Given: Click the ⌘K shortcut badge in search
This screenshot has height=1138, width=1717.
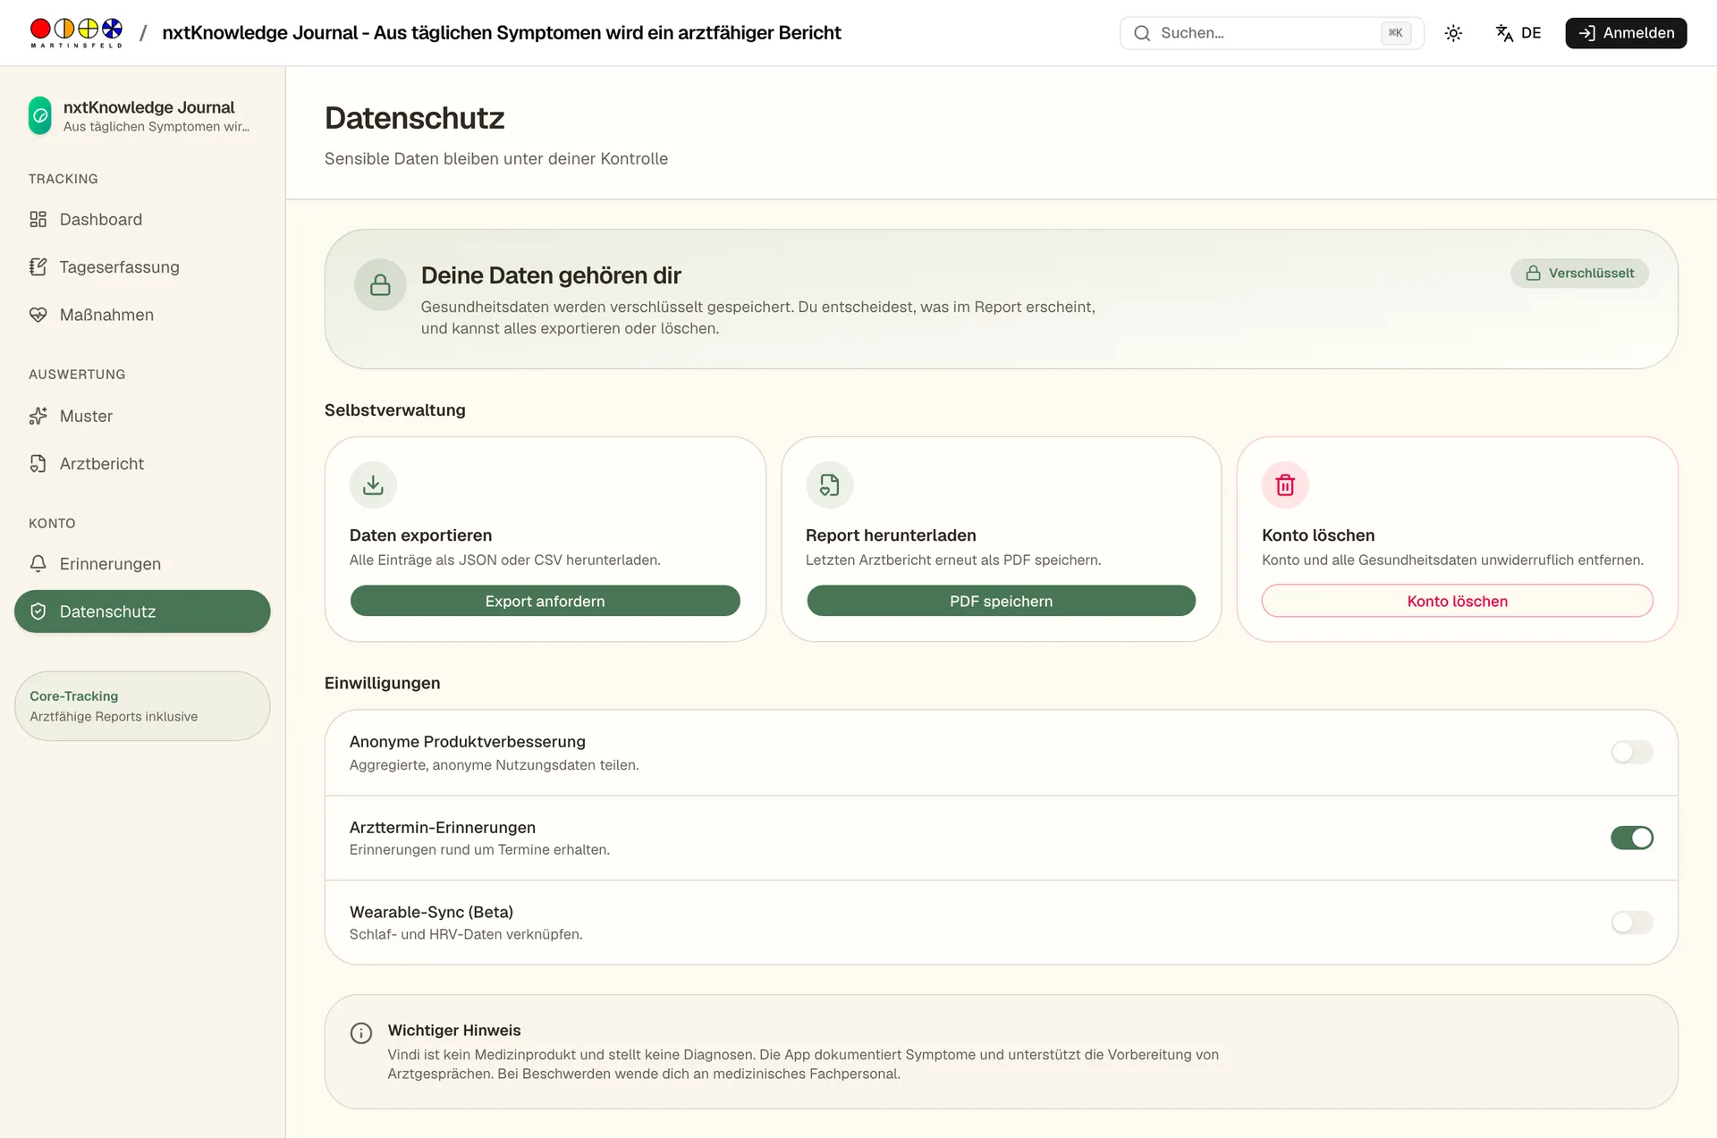Looking at the screenshot, I should pos(1395,33).
